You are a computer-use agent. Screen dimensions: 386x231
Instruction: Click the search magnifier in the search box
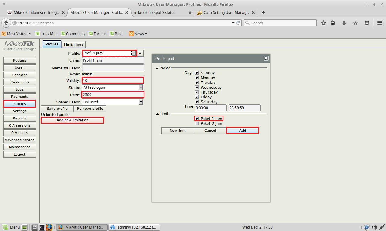tap(247, 23)
